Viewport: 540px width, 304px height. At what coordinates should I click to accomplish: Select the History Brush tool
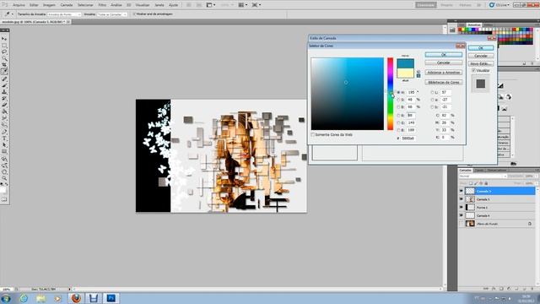coord(4,99)
